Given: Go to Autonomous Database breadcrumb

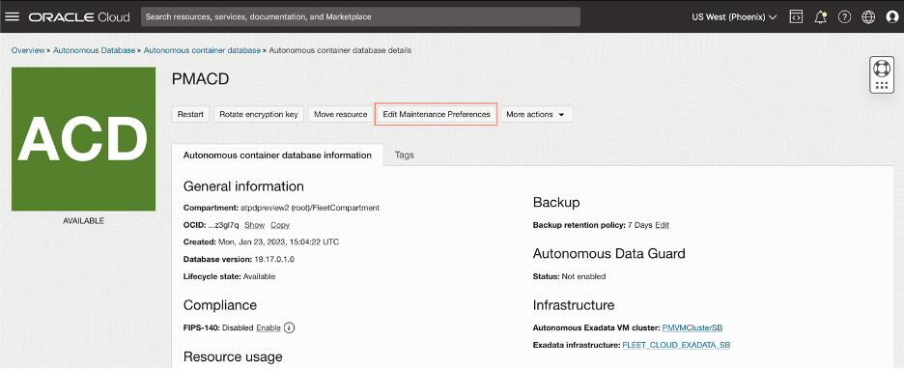Looking at the screenshot, I should [94, 50].
